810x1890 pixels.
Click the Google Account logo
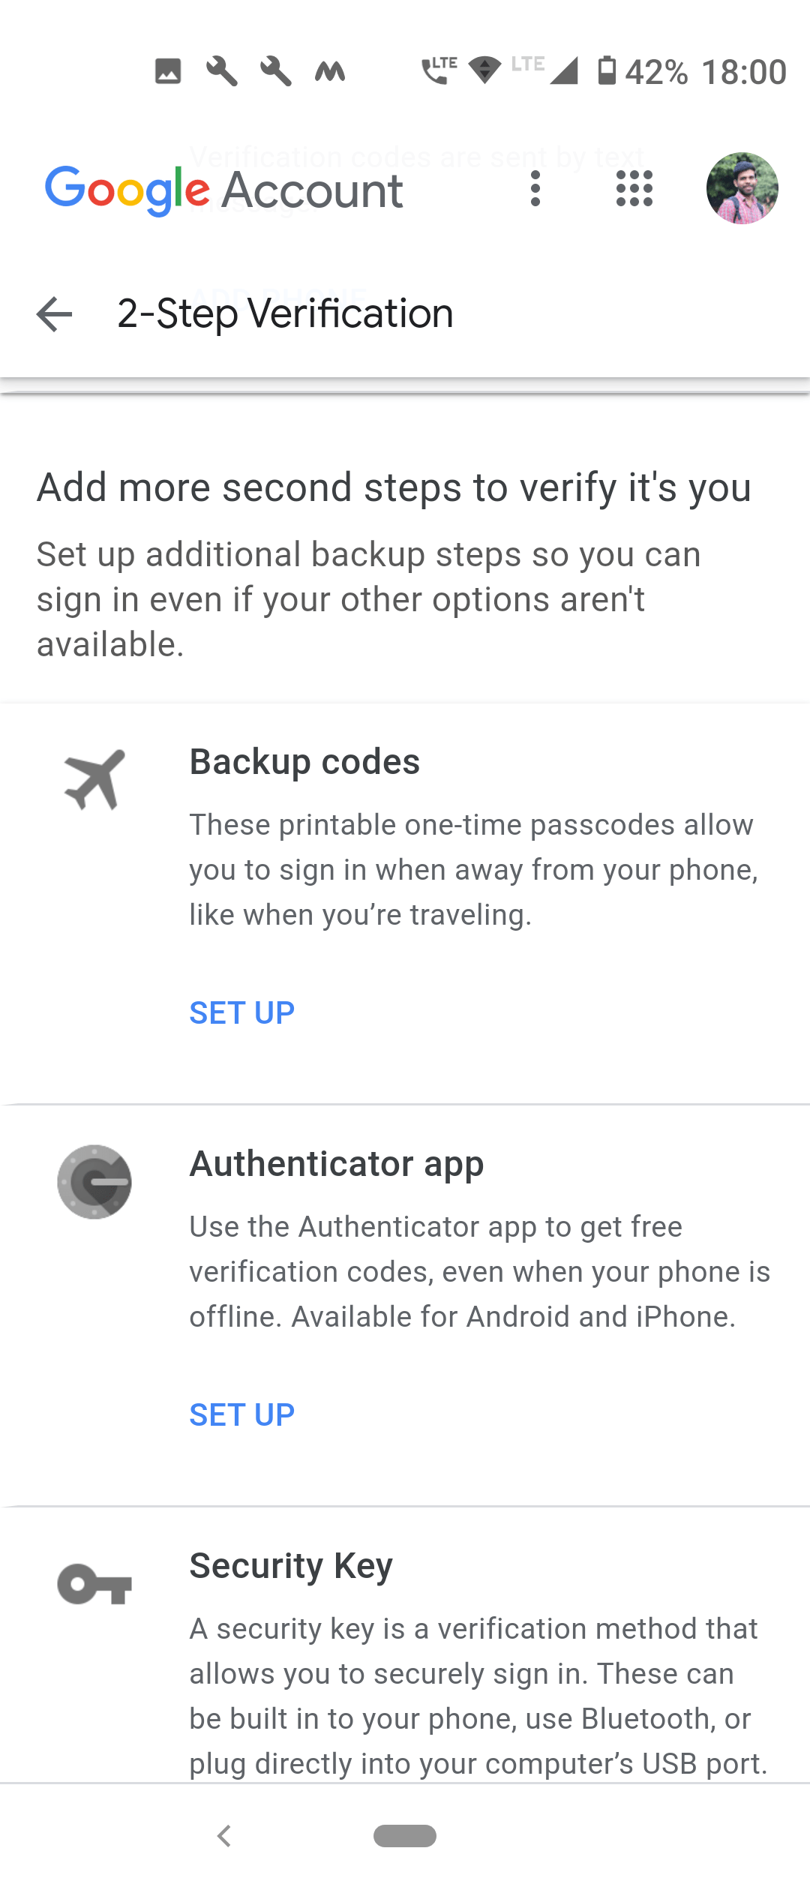pyautogui.click(x=223, y=190)
